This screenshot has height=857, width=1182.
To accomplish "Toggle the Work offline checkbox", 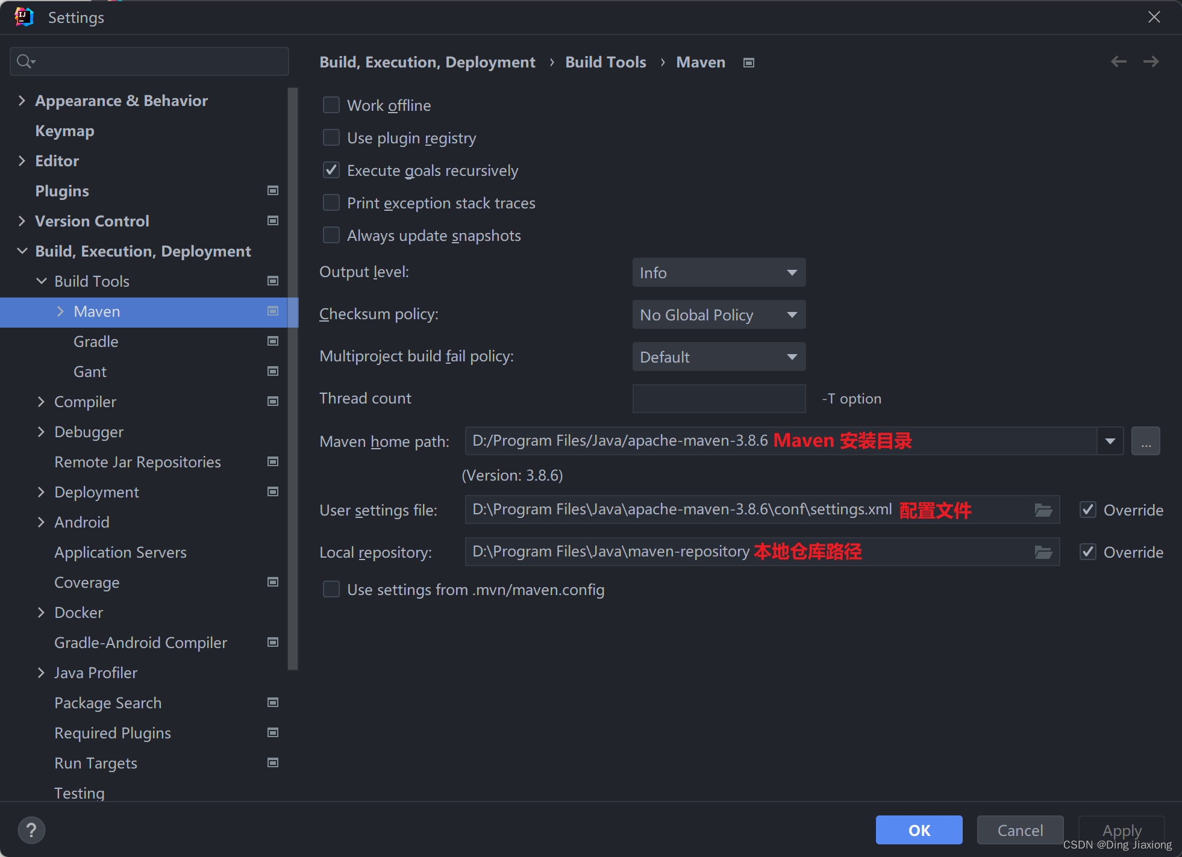I will pyautogui.click(x=332, y=105).
